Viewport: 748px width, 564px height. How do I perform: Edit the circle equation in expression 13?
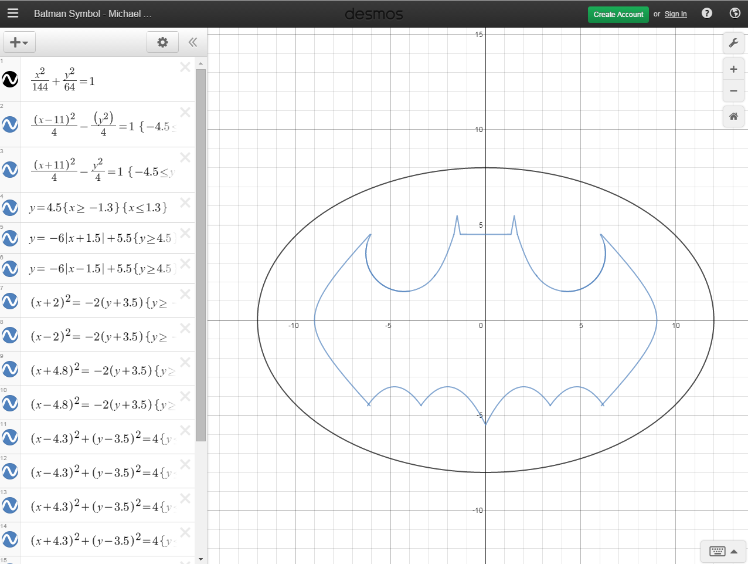(x=103, y=506)
